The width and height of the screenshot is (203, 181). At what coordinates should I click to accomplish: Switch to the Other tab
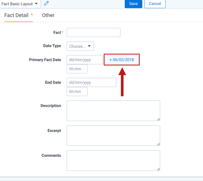coord(48,15)
